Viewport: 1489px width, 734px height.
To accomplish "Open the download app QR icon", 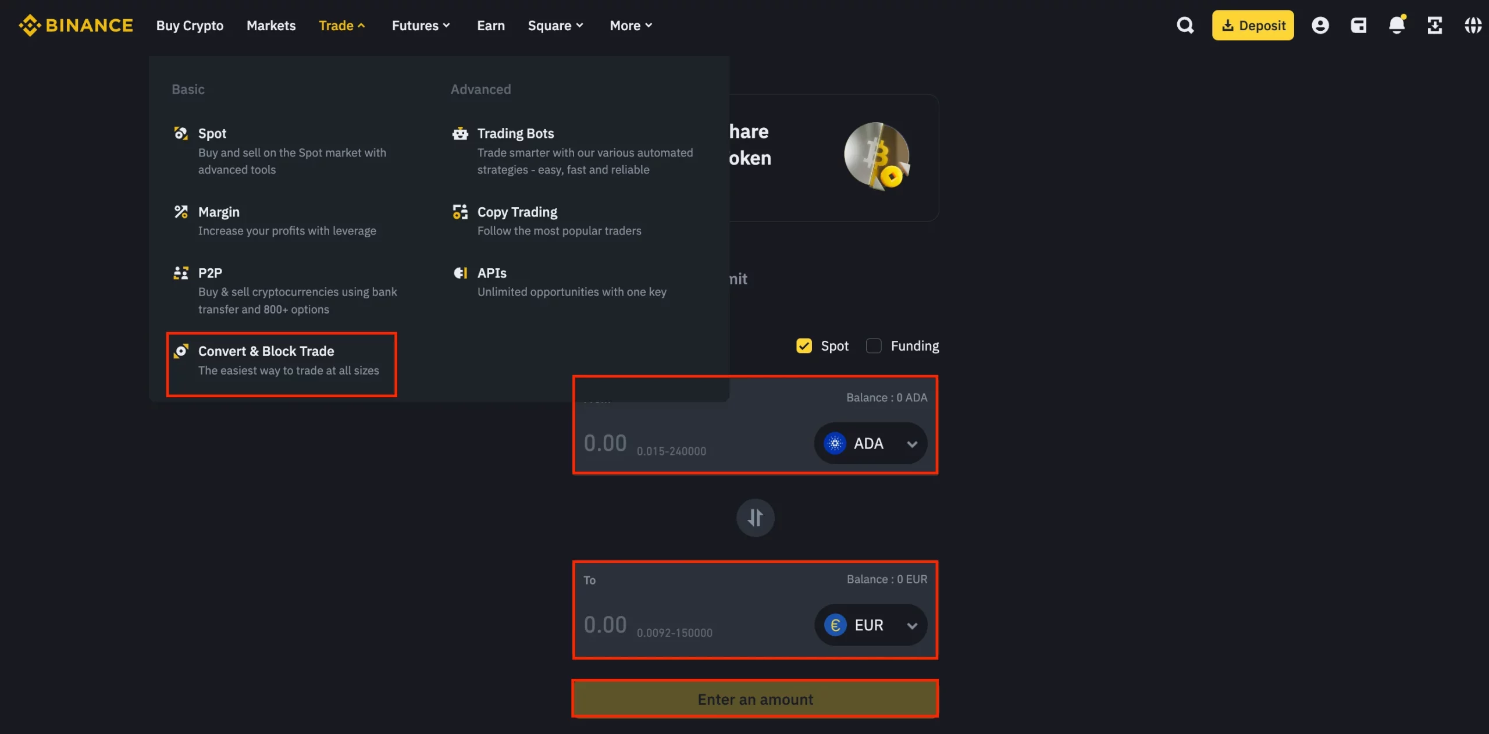I will tap(1434, 26).
